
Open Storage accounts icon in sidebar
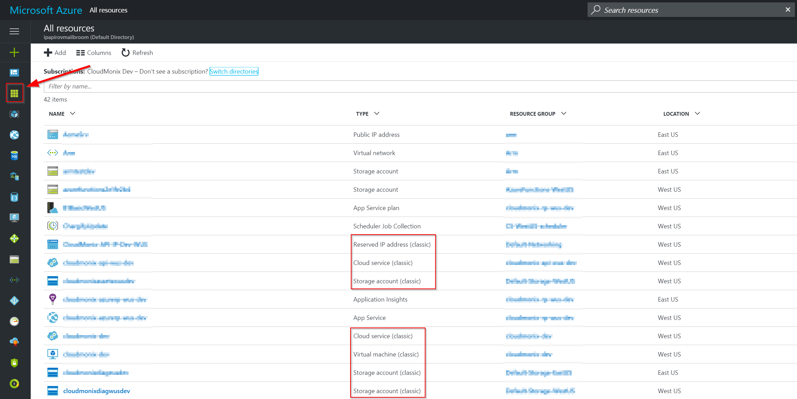(14, 259)
